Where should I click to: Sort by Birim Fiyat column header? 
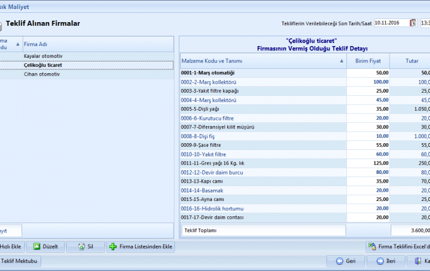(369, 61)
